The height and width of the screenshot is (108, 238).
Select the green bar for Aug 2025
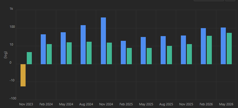(169, 55)
